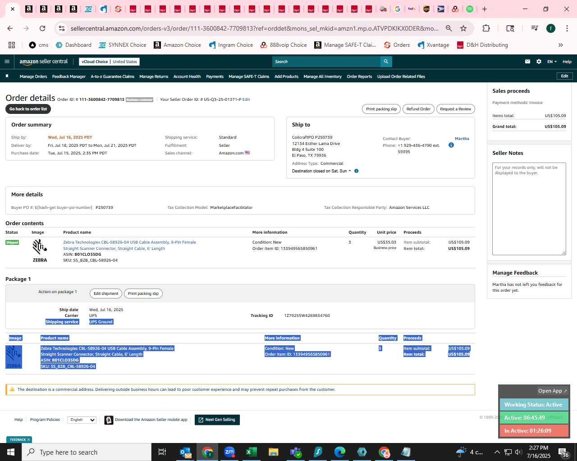Image resolution: width=577 pixels, height=461 pixels.
Task: Click info icon next to Destination closed
Action: 356,171
